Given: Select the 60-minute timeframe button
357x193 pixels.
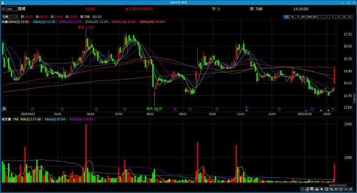Looking at the screenshot, I should [350, 17].
